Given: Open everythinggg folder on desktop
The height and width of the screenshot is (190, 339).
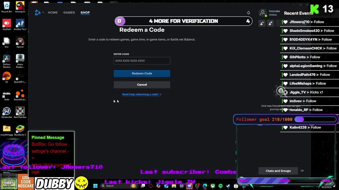Looking at the screenshot, I should (7, 130).
